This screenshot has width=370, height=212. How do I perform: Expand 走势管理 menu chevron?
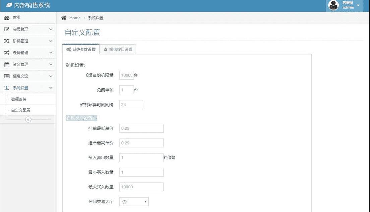(51, 53)
